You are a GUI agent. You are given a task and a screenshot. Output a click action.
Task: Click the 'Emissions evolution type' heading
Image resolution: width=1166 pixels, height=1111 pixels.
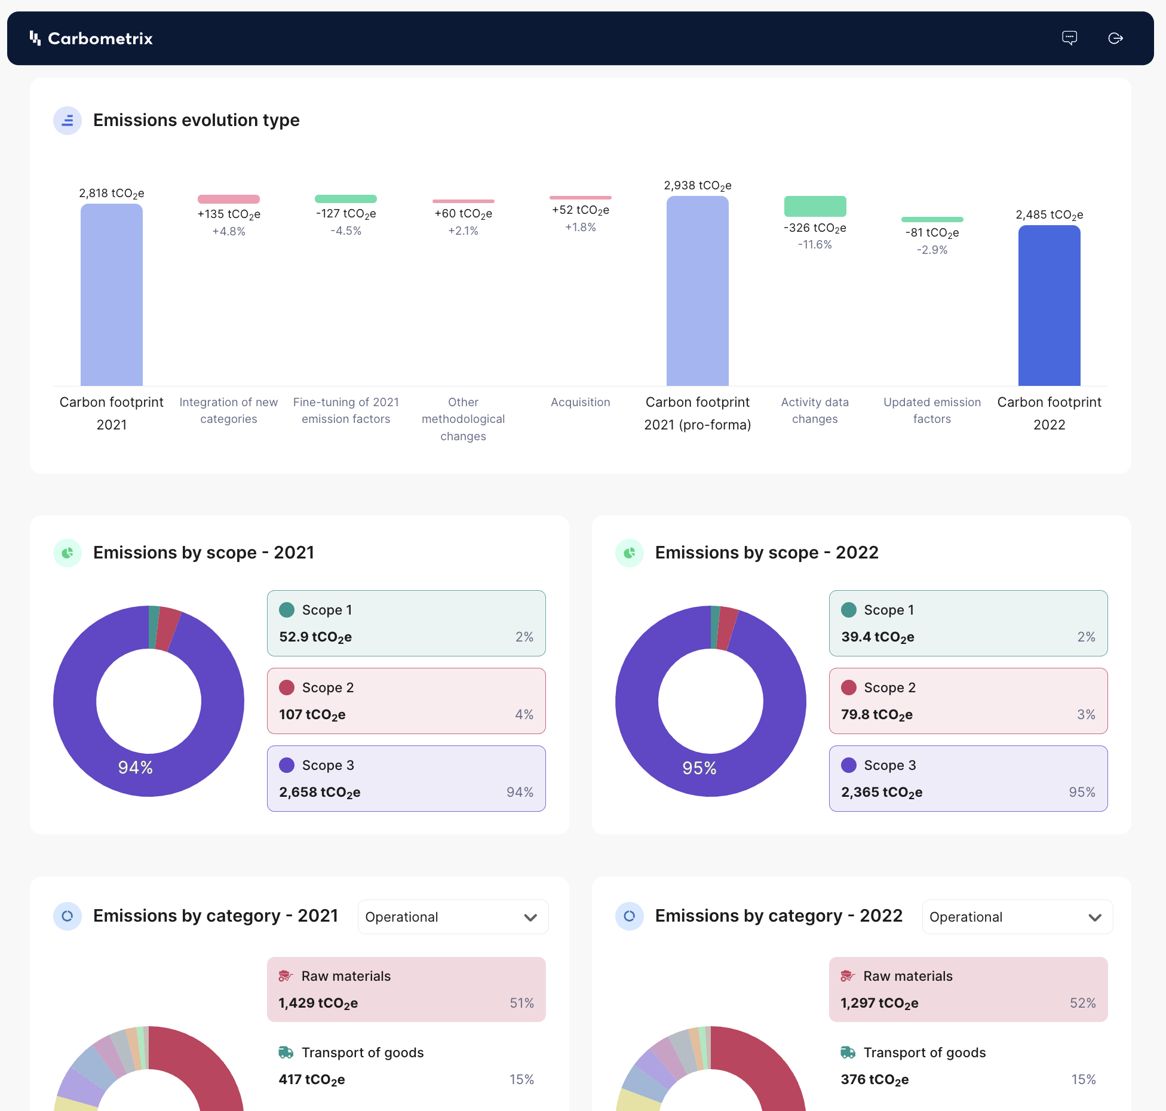(197, 120)
